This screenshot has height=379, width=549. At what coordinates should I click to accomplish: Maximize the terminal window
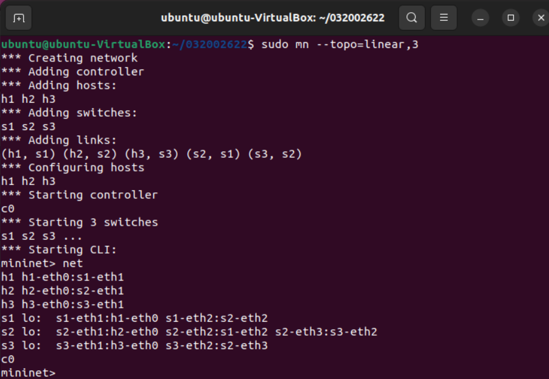[511, 18]
